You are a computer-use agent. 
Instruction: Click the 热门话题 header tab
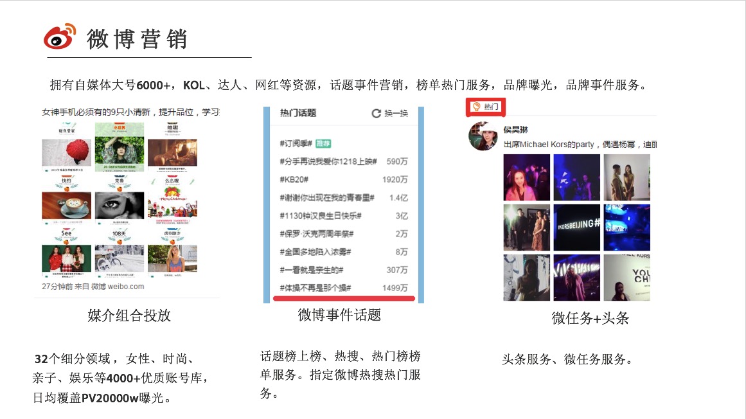tap(298, 113)
